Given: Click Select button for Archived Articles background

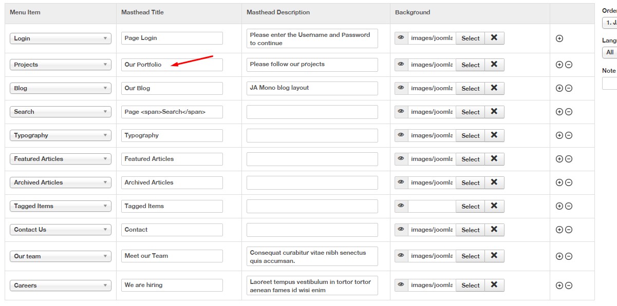Looking at the screenshot, I should (x=470, y=182).
